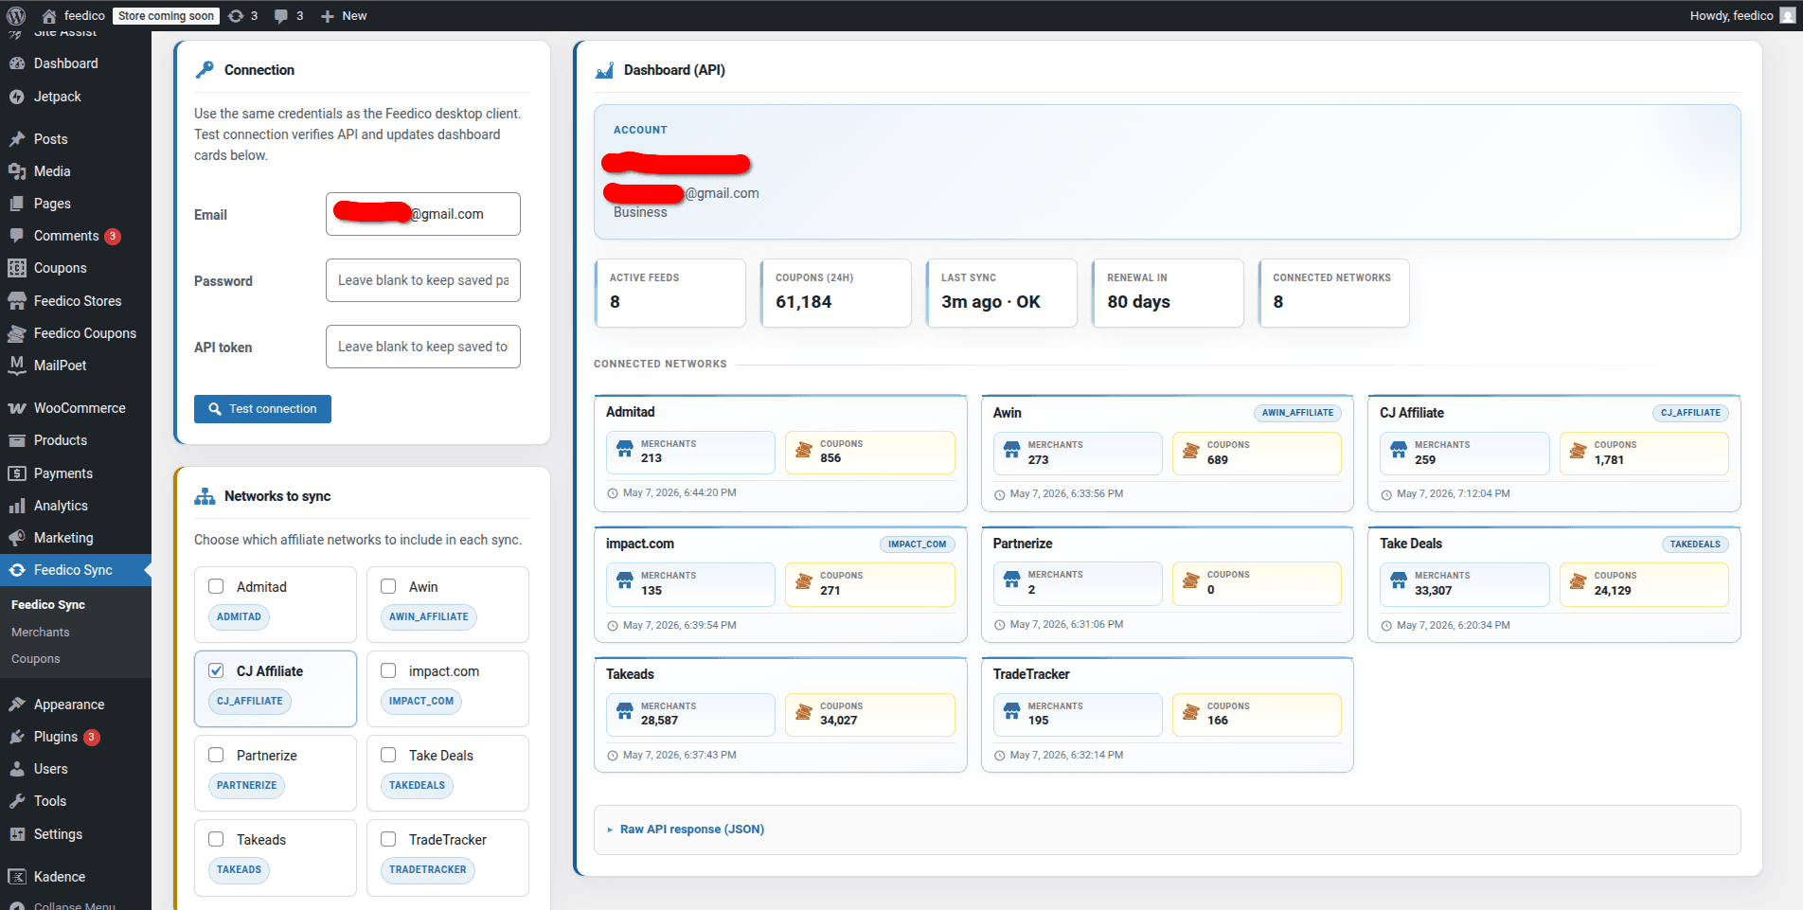
Task: Click the Jetpack icon in sidebar
Action: click(x=17, y=97)
